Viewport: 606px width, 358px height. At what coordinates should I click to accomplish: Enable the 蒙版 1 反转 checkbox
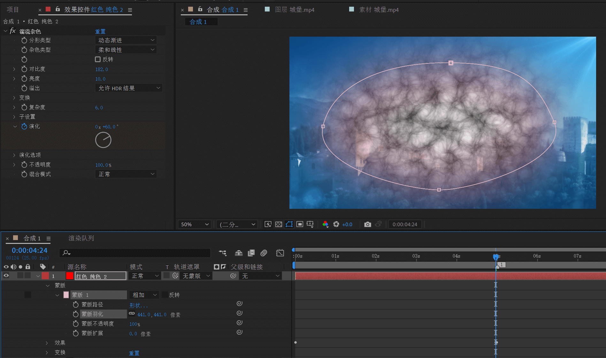pyautogui.click(x=165, y=295)
